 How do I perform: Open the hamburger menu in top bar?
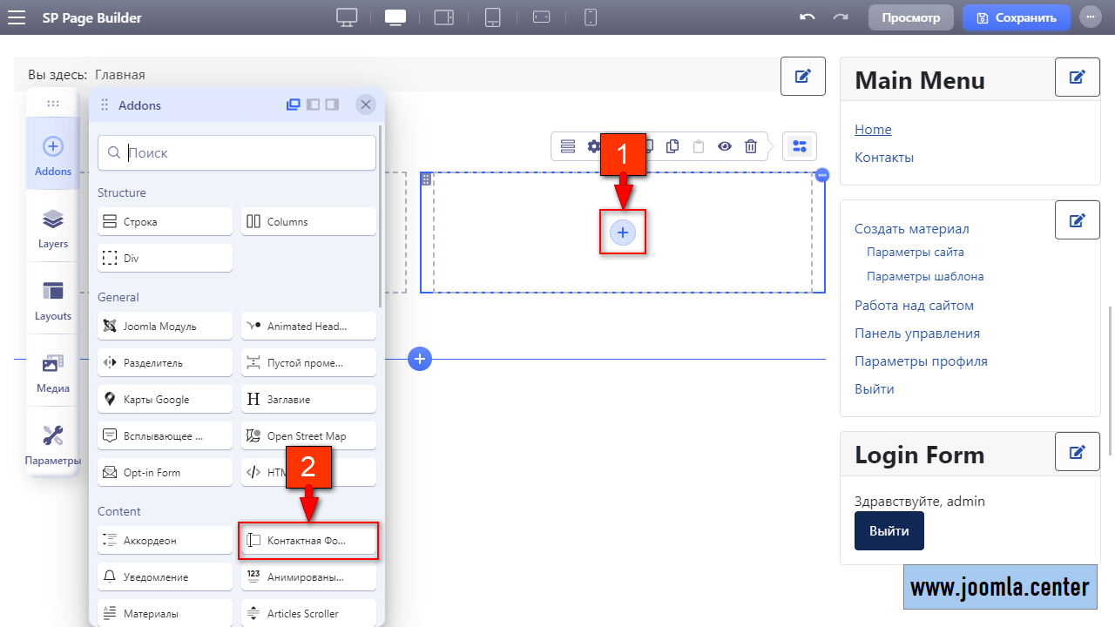coord(16,17)
